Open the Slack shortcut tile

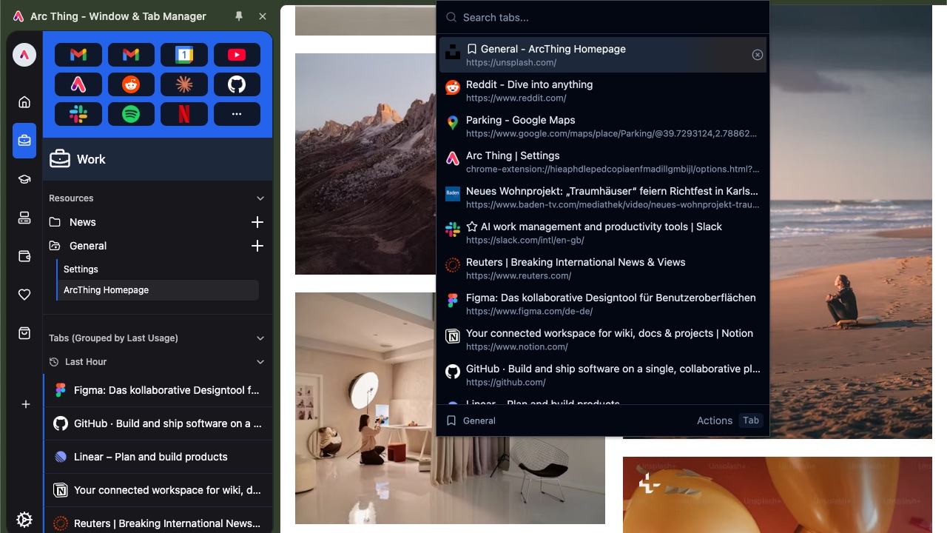click(78, 114)
